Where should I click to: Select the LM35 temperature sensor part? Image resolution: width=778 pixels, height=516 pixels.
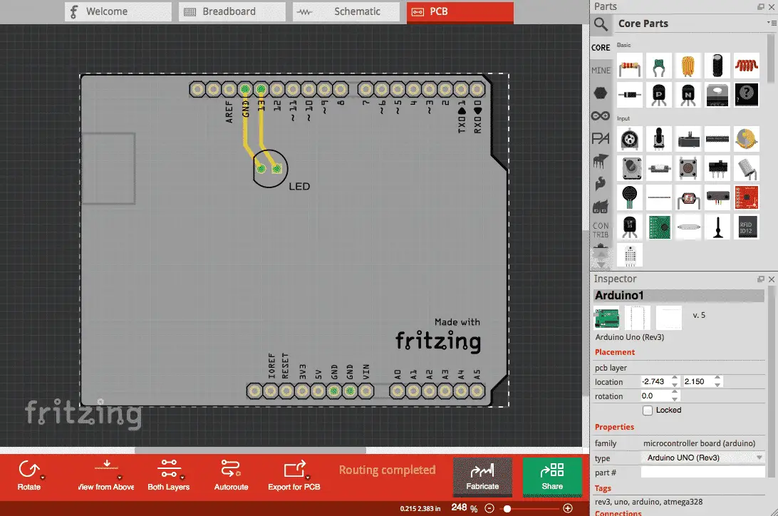coord(630,227)
